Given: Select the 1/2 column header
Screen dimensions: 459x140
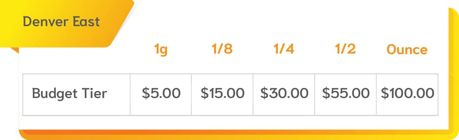Looking at the screenshot, I should pos(345,49).
